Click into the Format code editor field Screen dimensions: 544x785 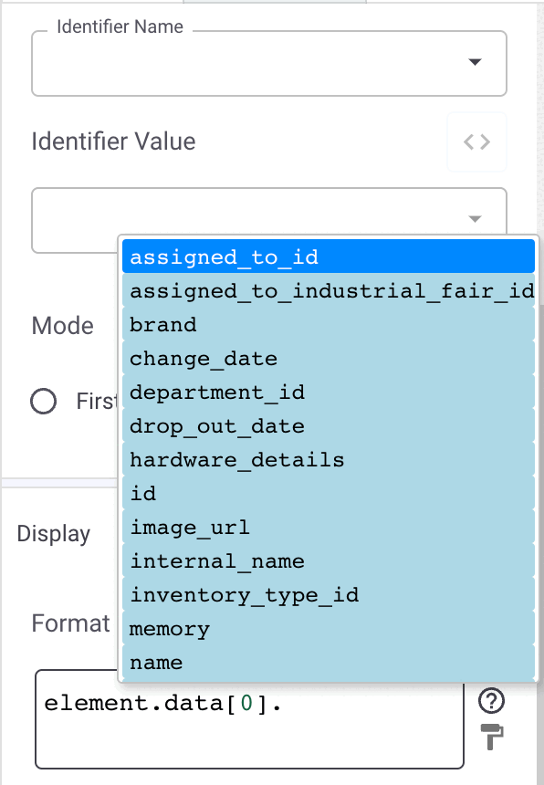click(249, 726)
